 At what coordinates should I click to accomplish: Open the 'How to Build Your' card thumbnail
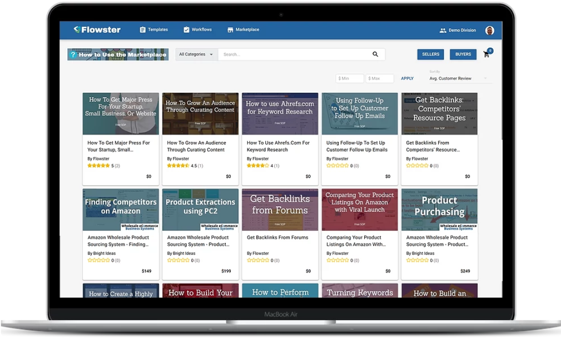coord(200,290)
